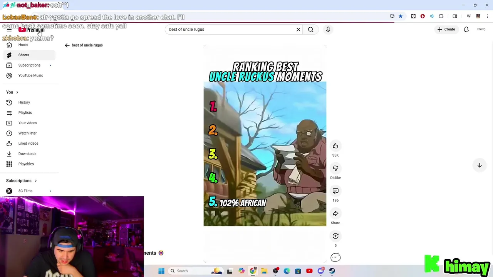493x277 pixels.
Task: Clear the search box text
Action: (x=298, y=29)
